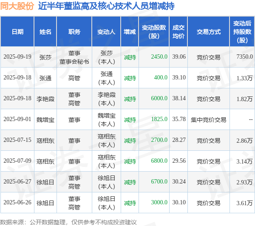Viewport: 255px width, 226px height.
Task: Click the 职务 column header
Action: (74, 32)
